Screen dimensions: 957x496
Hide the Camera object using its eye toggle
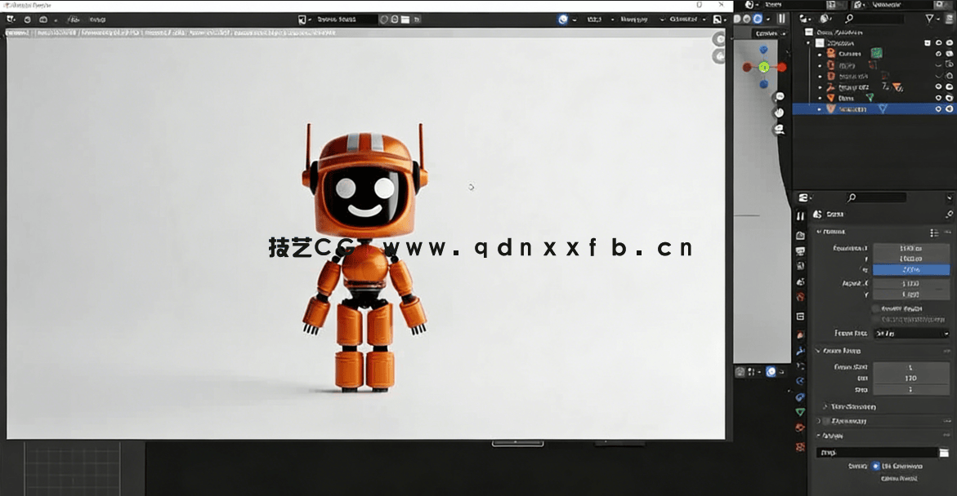click(938, 54)
